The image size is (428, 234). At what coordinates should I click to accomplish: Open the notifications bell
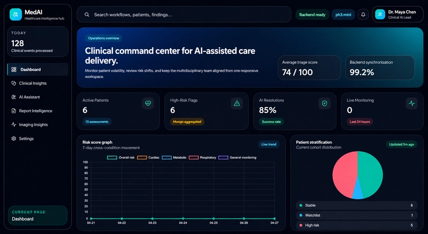coord(363,14)
